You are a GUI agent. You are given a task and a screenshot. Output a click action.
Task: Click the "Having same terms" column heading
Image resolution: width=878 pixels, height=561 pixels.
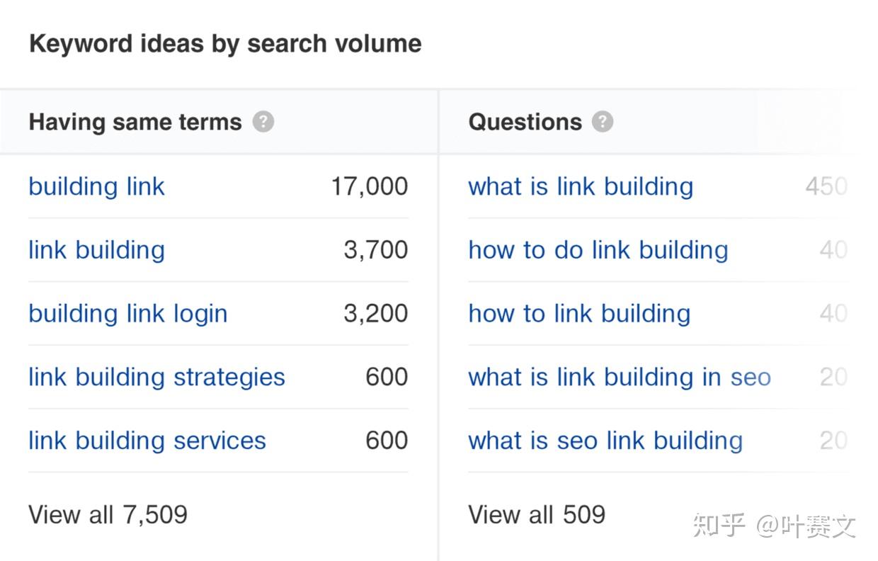click(135, 122)
